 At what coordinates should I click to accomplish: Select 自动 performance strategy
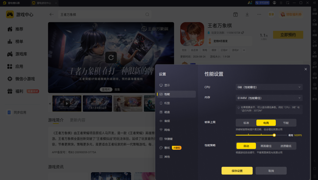[246, 146]
